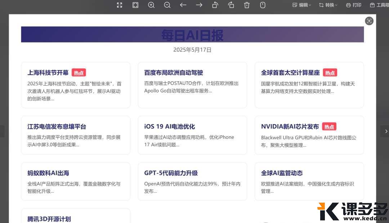Click the 腾讯3D开源计划 card title

pyautogui.click(x=49, y=219)
